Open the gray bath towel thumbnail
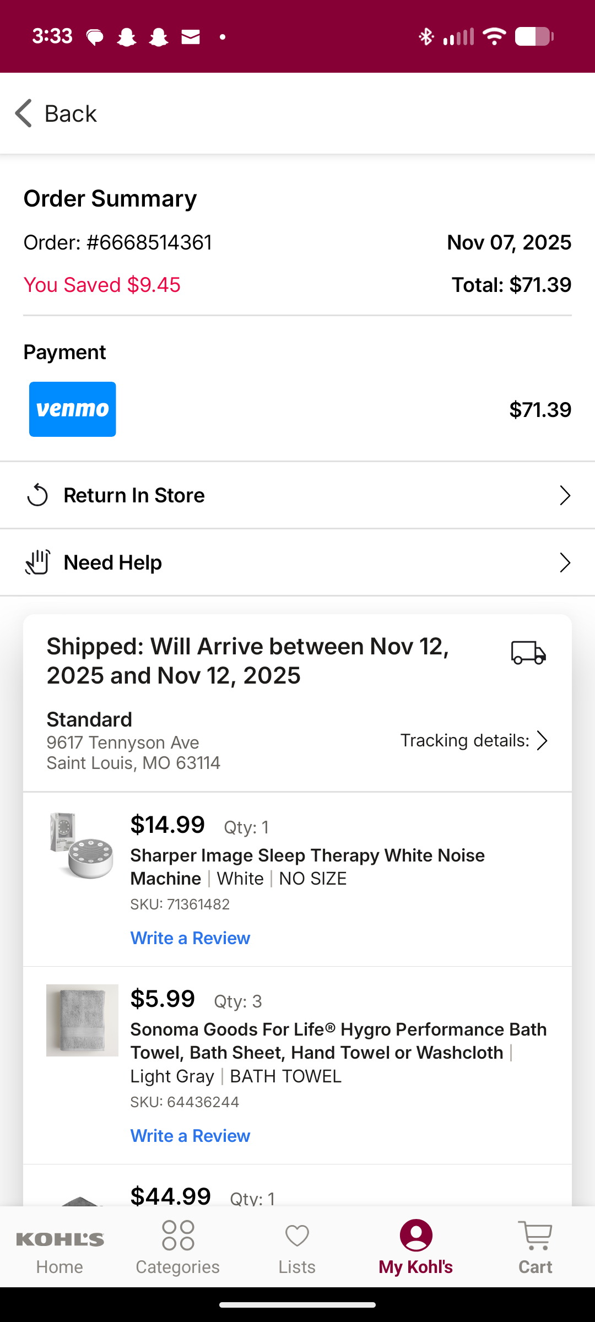Viewport: 595px width, 1322px height. (82, 1020)
